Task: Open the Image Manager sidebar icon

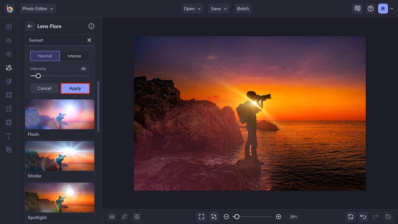Action: click(8, 27)
